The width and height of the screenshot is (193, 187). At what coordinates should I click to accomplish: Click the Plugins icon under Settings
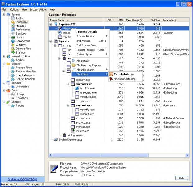pyautogui.click(x=13, y=106)
